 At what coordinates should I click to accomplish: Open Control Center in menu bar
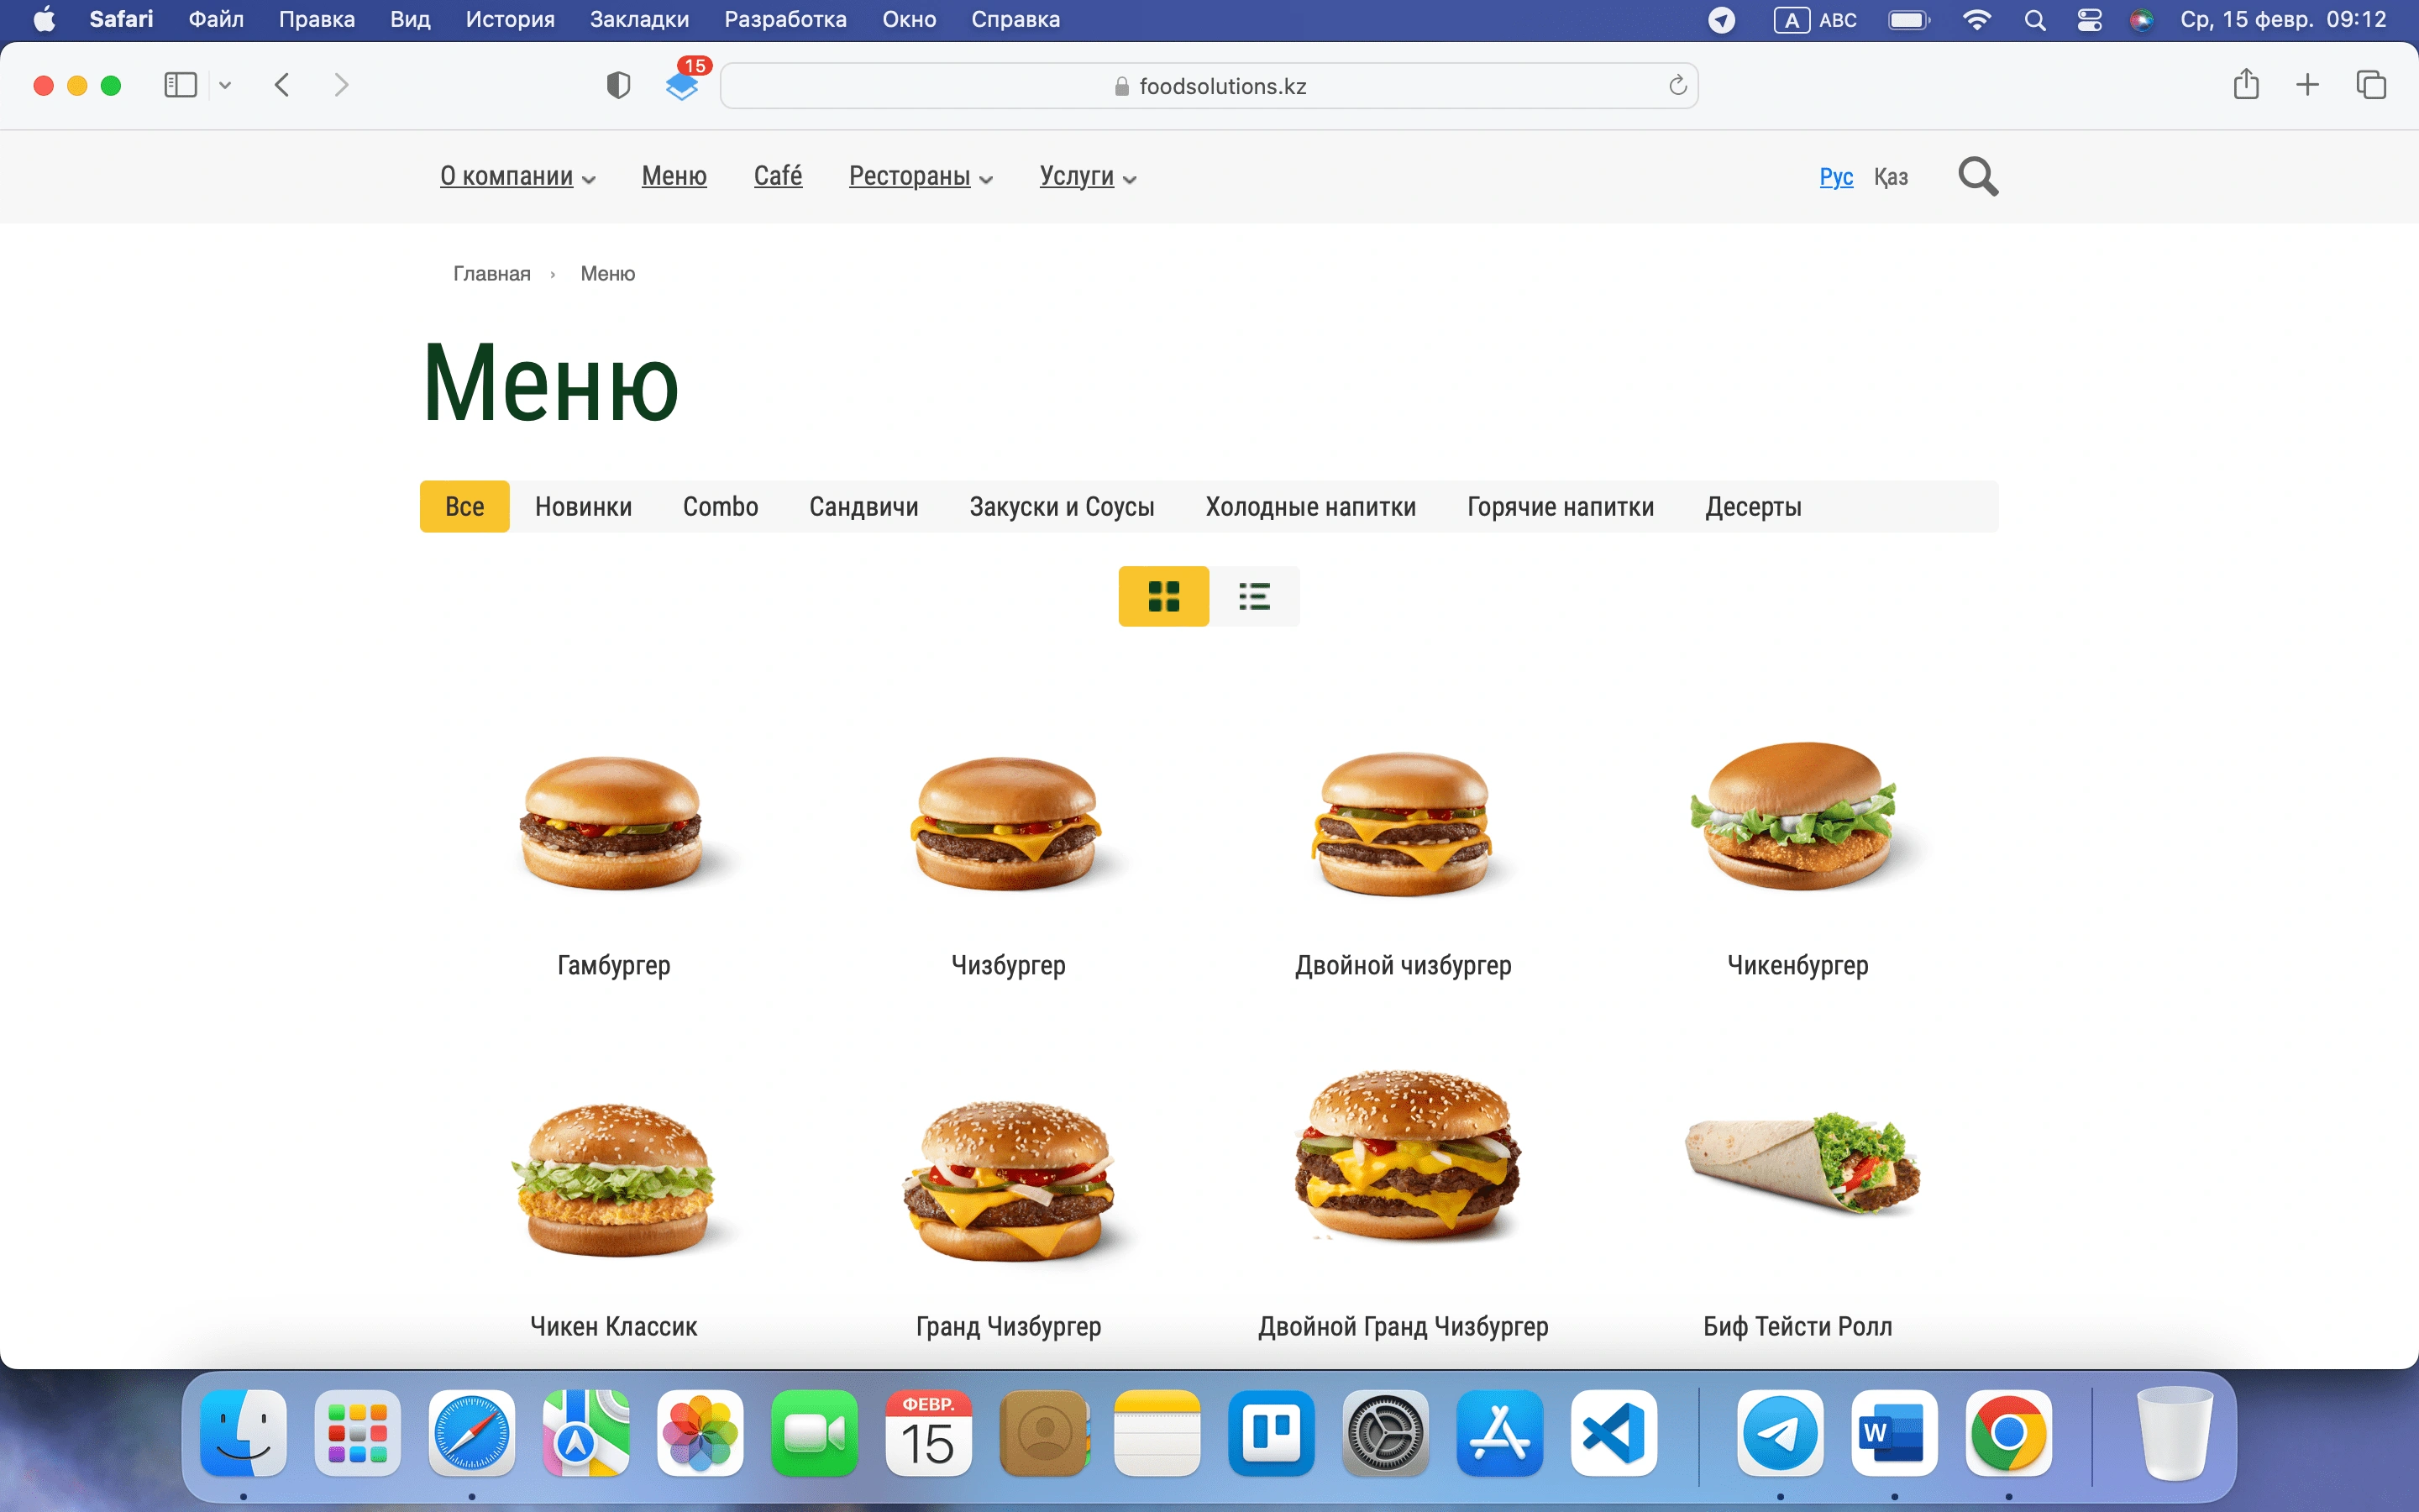pos(2089,20)
